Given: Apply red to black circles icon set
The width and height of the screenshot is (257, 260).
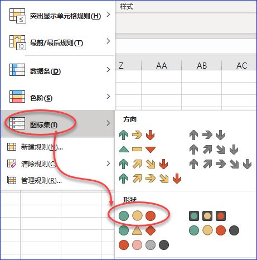Looking at the screenshot, I should coord(144,245).
